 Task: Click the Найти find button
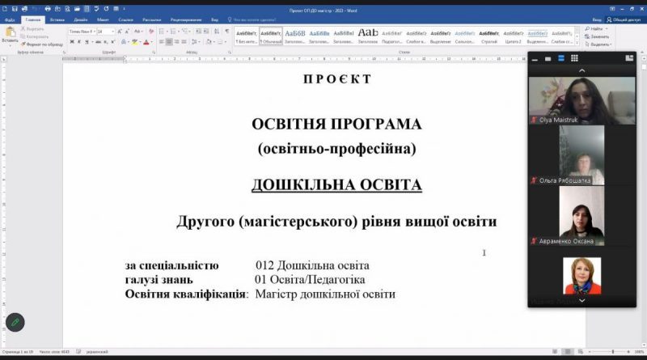(596, 29)
